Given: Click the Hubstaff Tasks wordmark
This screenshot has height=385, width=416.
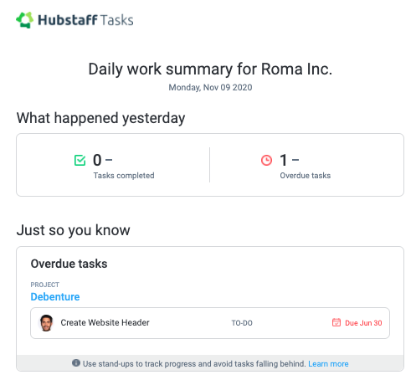Looking at the screenshot, I should click(85, 20).
